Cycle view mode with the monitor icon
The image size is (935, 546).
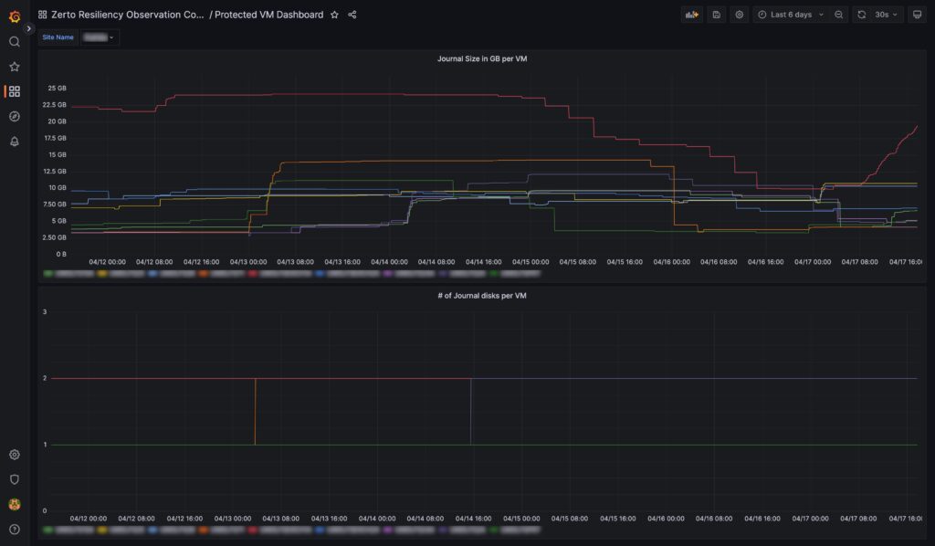click(x=917, y=15)
